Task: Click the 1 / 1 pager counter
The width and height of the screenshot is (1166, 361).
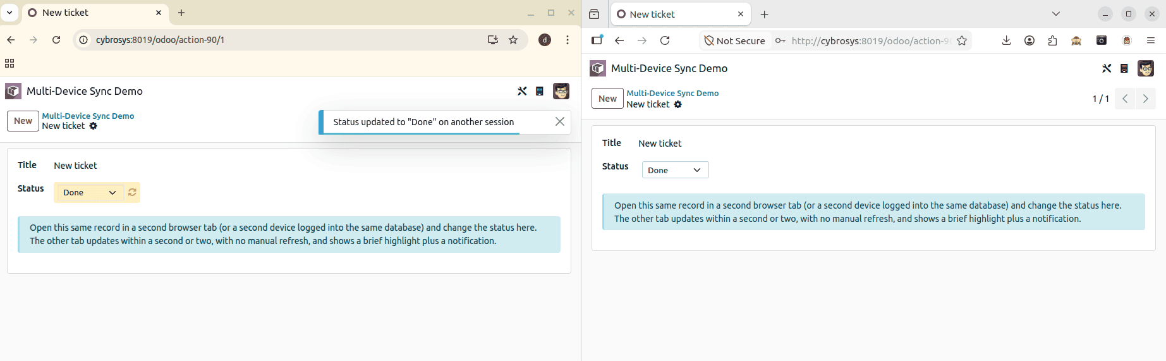Action: pos(1100,99)
